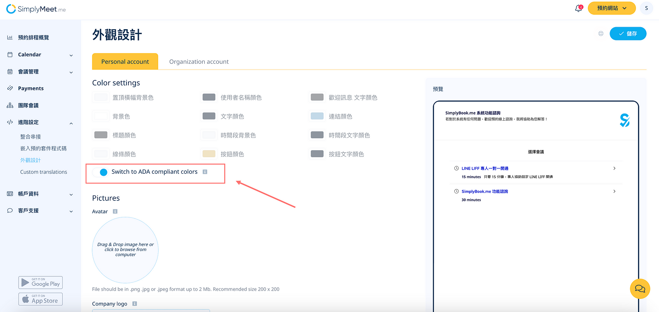Click the 客戶支援 chat bubble icon
The height and width of the screenshot is (312, 659).
point(10,210)
